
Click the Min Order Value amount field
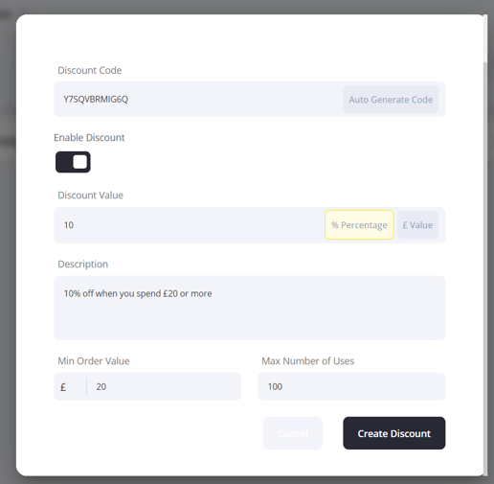point(164,386)
